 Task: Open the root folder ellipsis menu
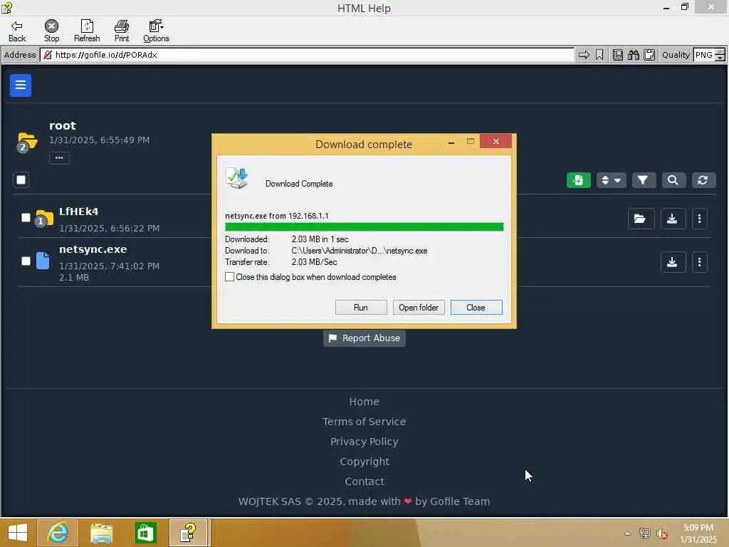click(59, 157)
